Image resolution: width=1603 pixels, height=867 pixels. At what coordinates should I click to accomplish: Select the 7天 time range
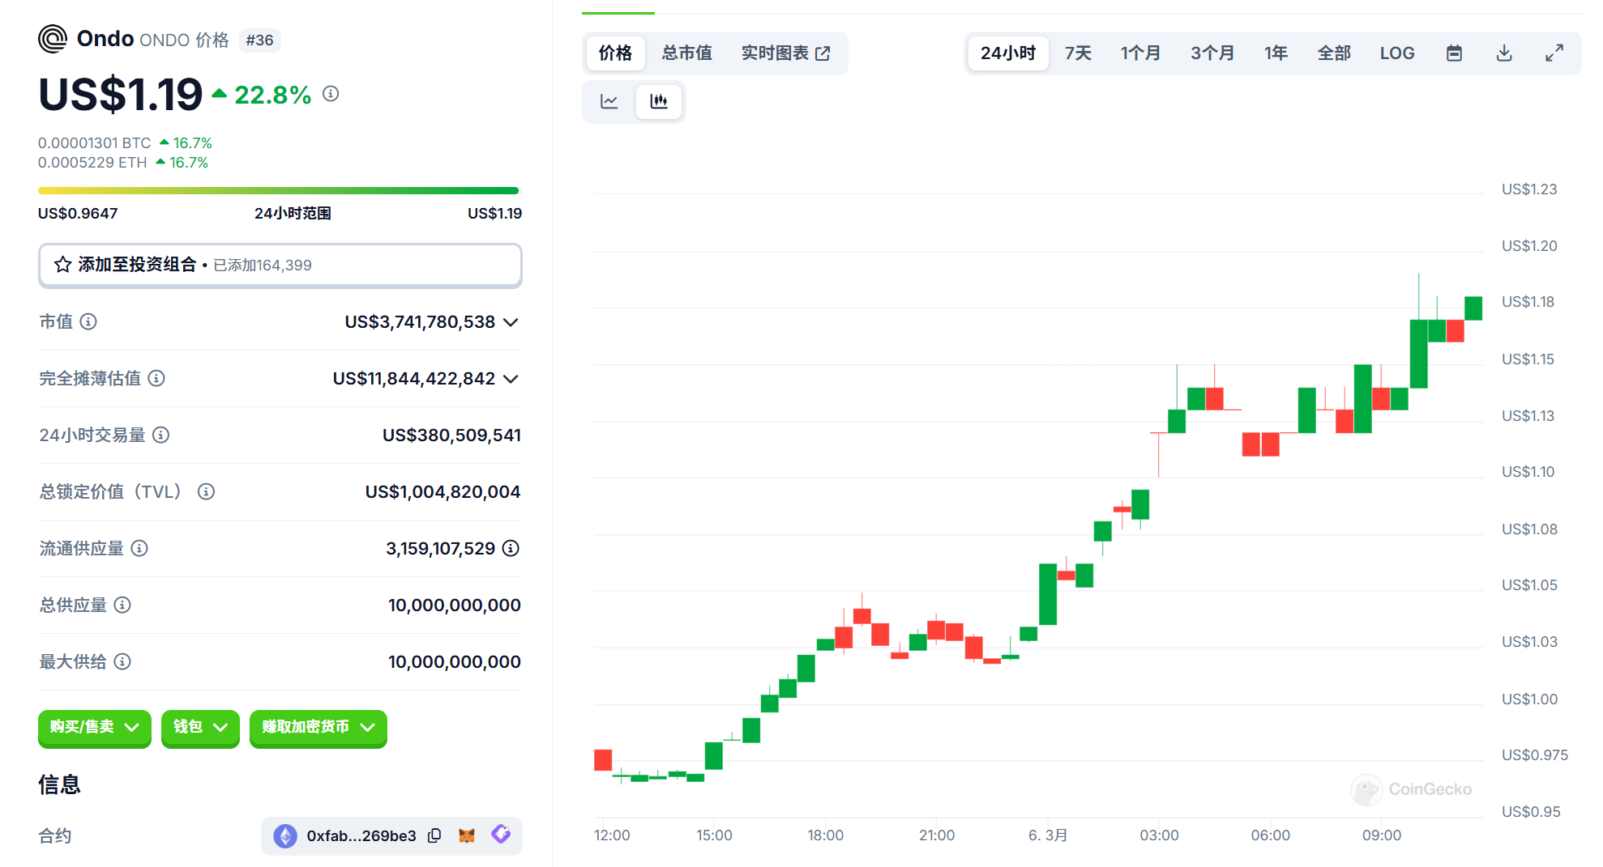click(x=1077, y=53)
